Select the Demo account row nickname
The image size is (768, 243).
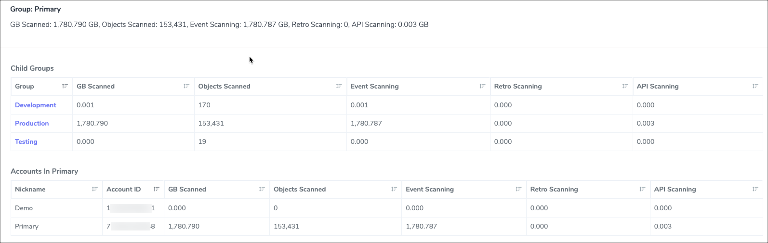click(24, 208)
